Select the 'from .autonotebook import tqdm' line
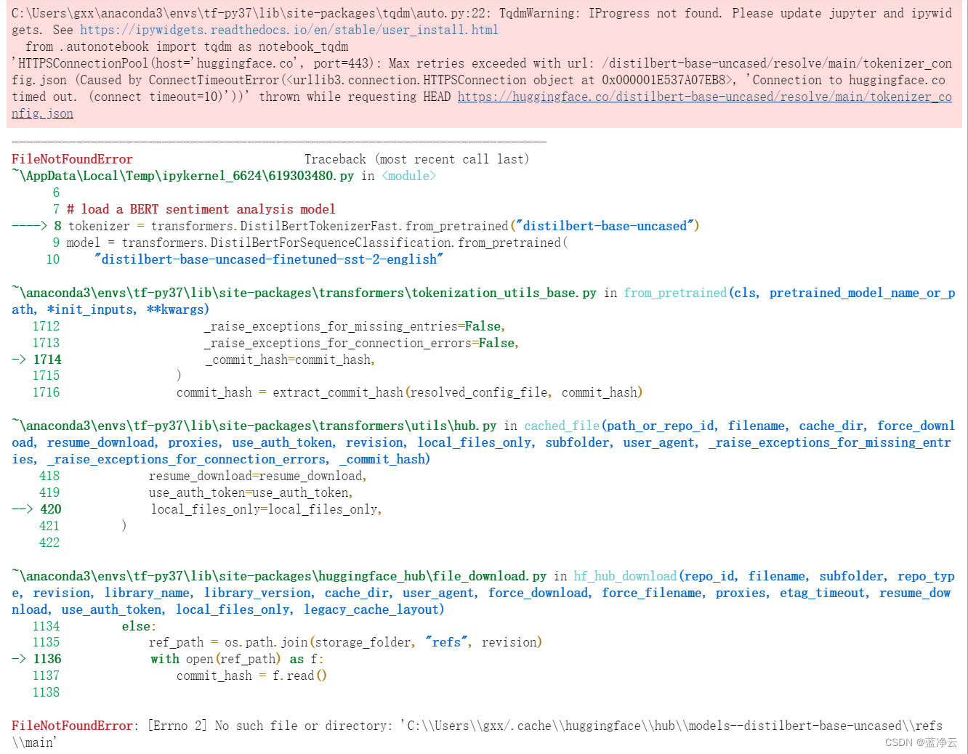The image size is (968, 754). click(187, 46)
